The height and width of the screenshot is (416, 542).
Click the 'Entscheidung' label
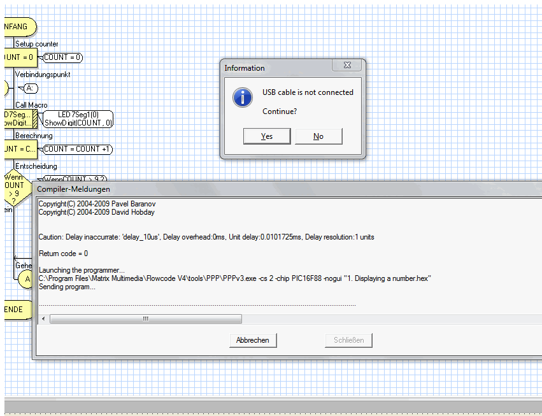tap(36, 166)
